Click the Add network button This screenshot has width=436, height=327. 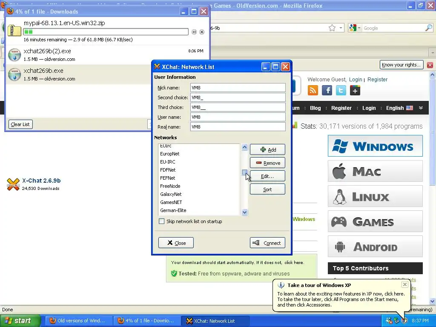(267, 149)
